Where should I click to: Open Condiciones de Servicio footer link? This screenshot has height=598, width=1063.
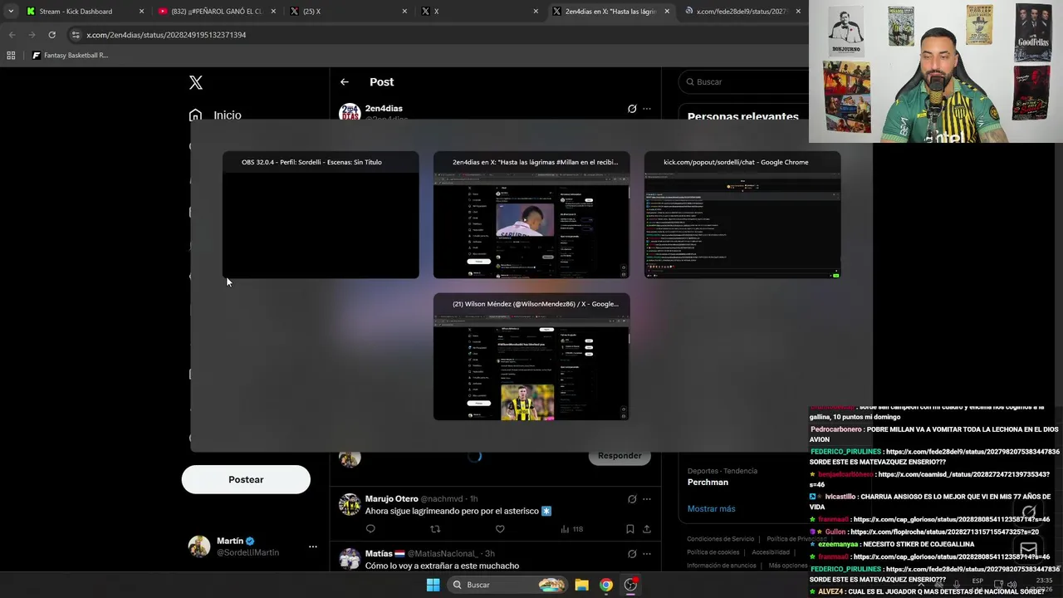point(720,539)
